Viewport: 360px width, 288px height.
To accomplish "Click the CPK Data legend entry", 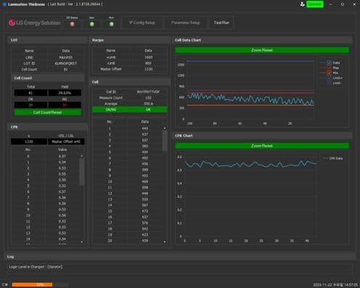I will coord(333,158).
